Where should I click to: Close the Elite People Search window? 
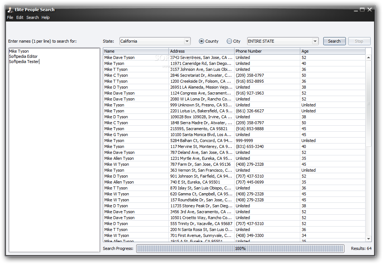coord(370,10)
